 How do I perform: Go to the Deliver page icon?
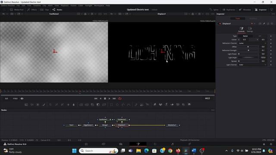coord(190,144)
